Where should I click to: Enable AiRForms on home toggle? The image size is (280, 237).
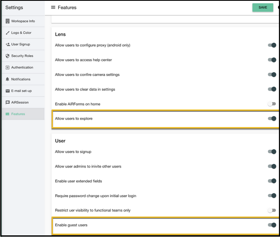[272, 104]
